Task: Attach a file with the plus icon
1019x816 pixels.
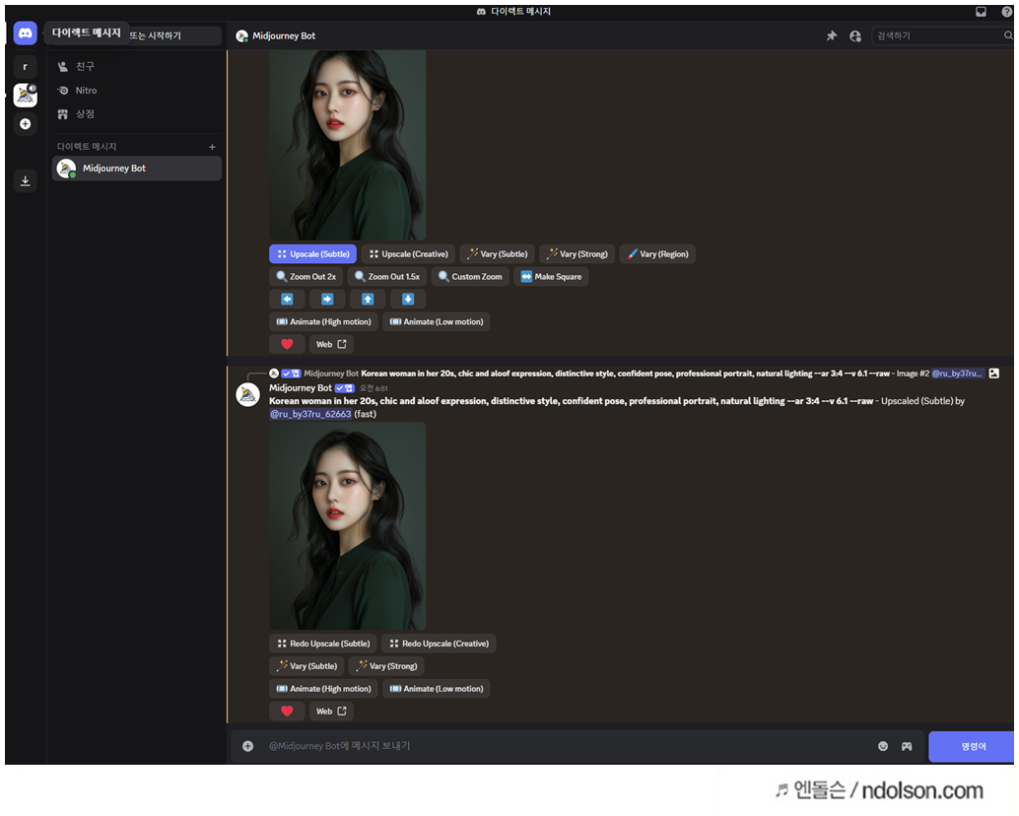Action: [247, 746]
